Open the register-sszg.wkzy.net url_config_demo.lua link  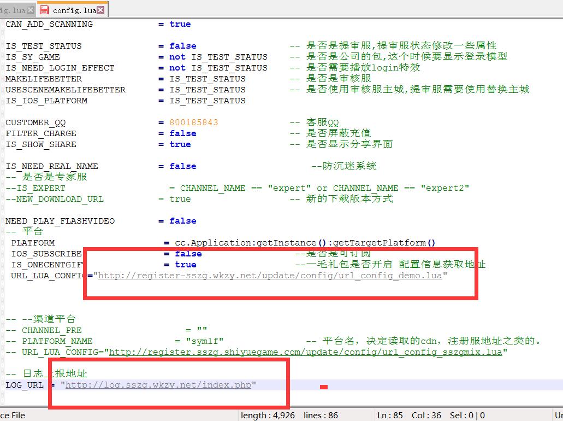(270, 276)
